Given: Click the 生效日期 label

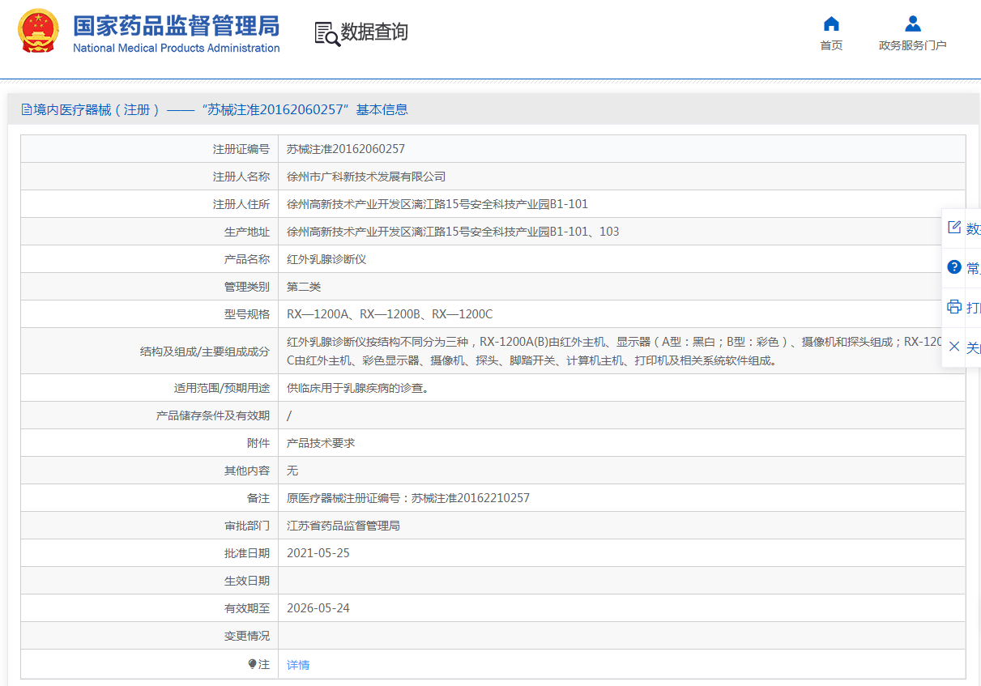Looking at the screenshot, I should pos(247,581).
